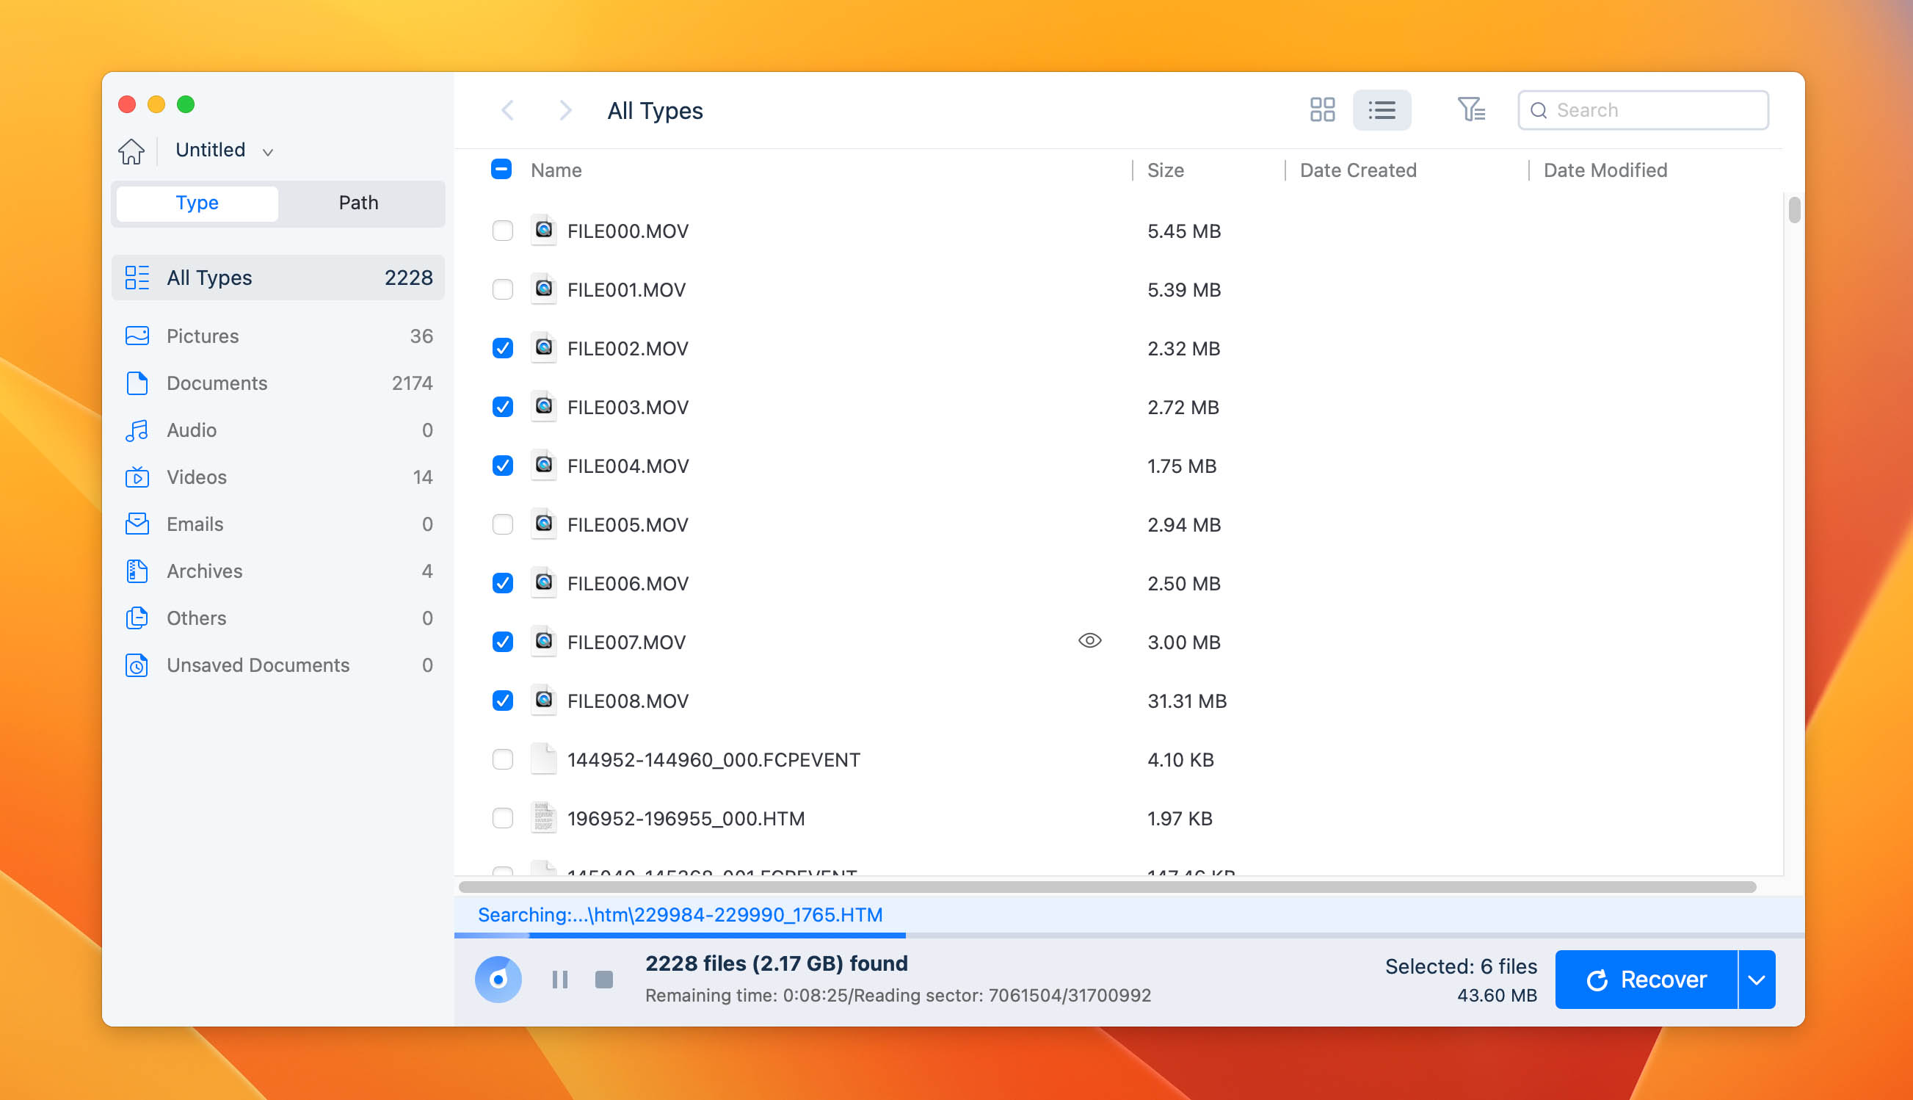
Task: Click the Search input field
Action: coord(1643,110)
